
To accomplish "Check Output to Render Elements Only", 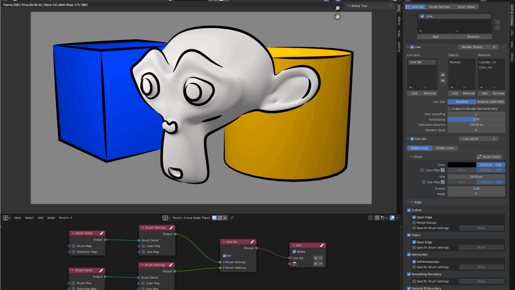I will [450, 109].
